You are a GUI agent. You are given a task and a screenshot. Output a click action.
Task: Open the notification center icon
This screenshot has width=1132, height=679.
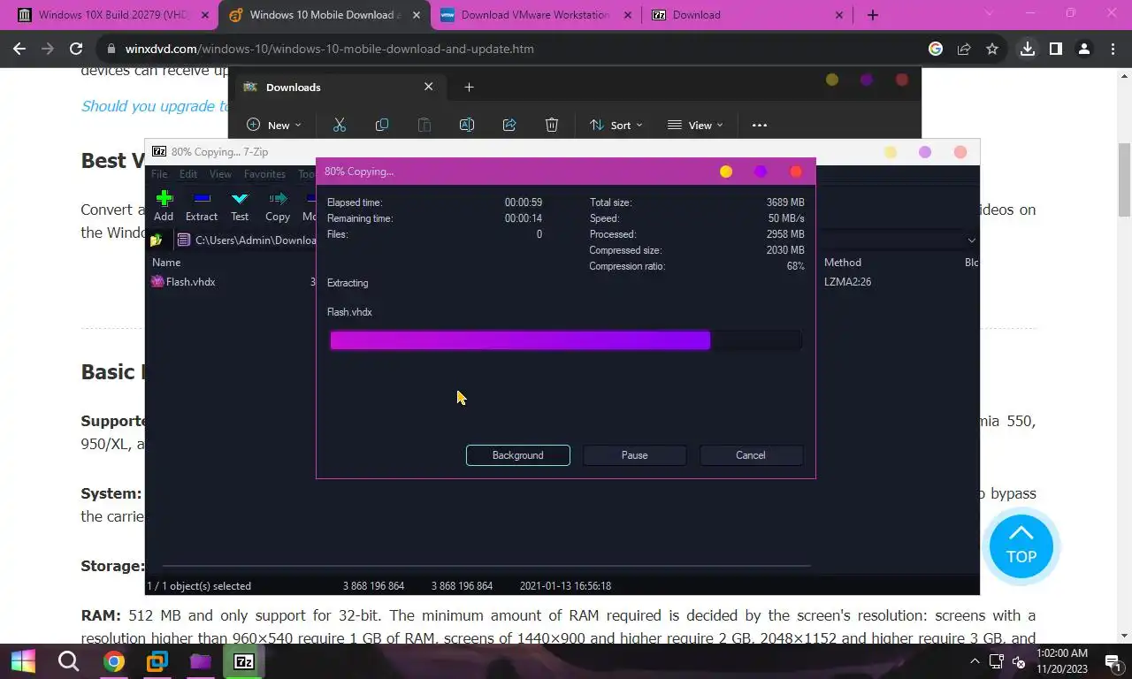(1112, 661)
